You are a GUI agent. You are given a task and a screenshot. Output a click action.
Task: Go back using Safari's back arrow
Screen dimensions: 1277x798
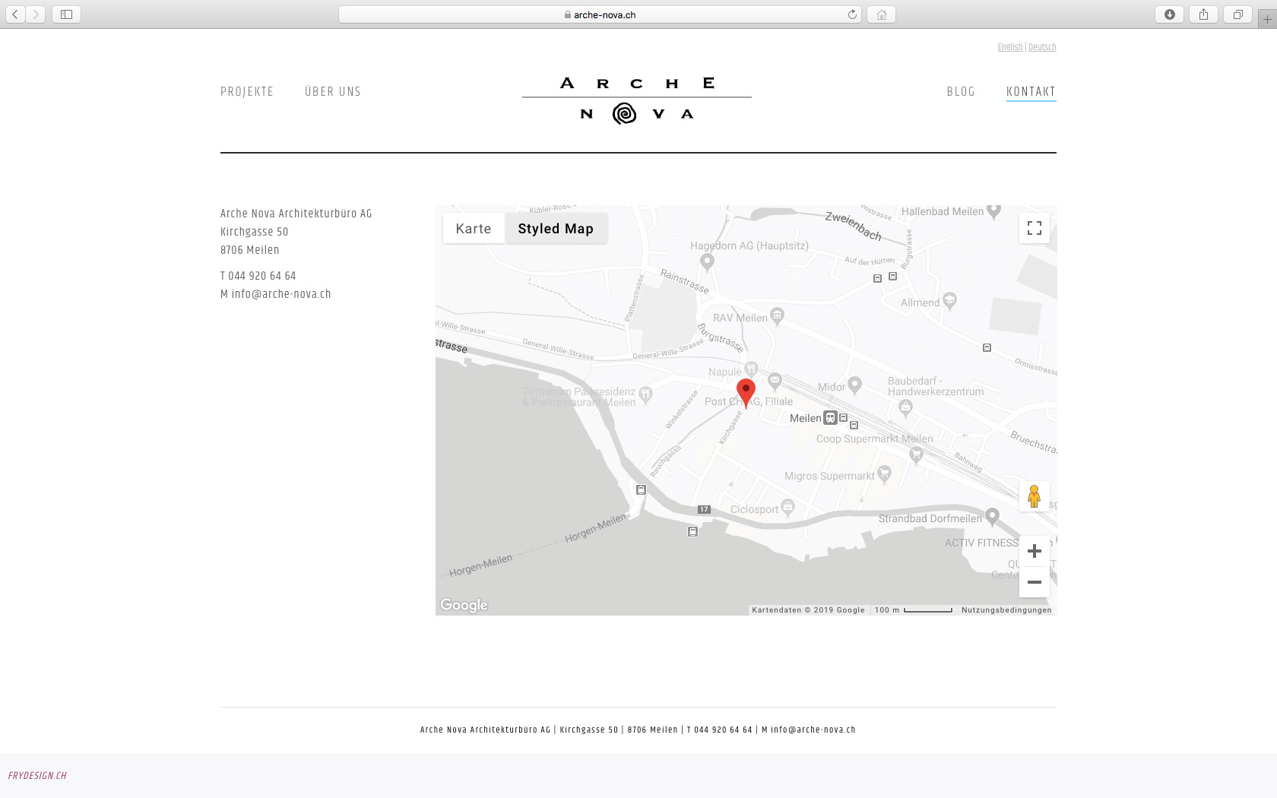15,14
